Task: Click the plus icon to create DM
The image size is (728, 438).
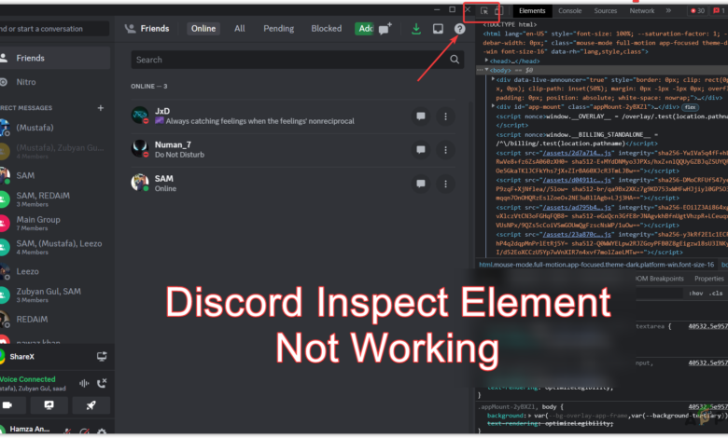Action: (100, 108)
